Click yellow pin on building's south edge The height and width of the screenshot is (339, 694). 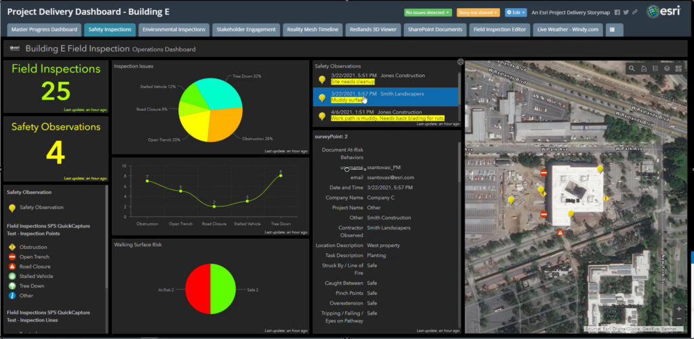(571, 214)
